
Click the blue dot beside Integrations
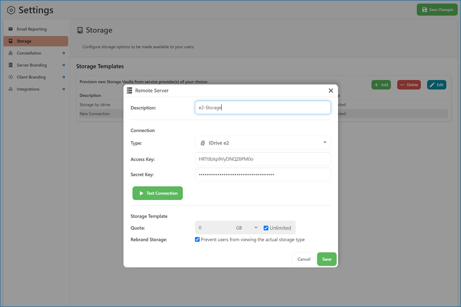pos(64,89)
